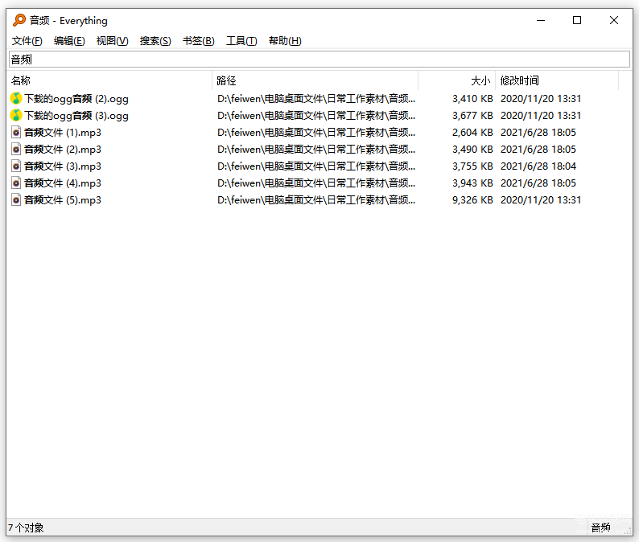Select file 音频文件 (1).mp3
Viewport: 639px width, 542px height.
63,133
